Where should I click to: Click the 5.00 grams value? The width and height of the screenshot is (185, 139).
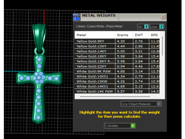[121, 51]
